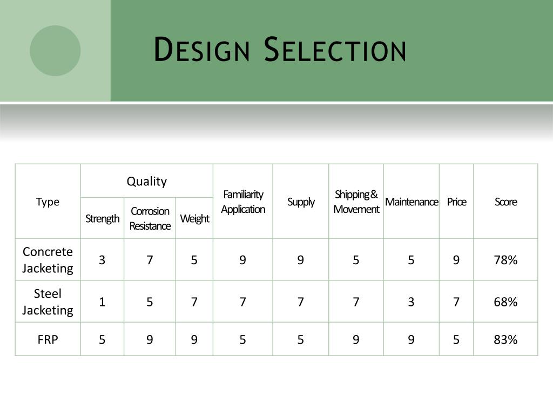Select the Steel Jacketing row label

48,302
